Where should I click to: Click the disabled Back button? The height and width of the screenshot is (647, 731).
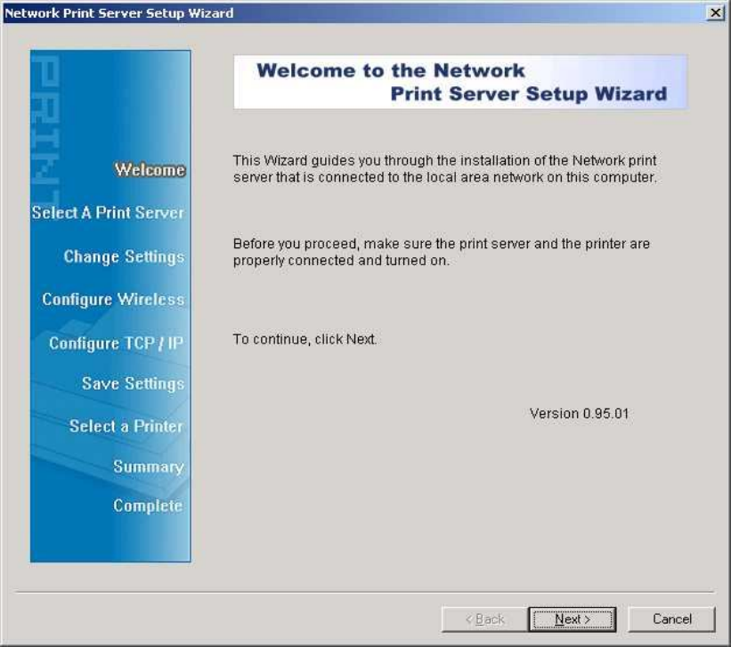point(485,619)
